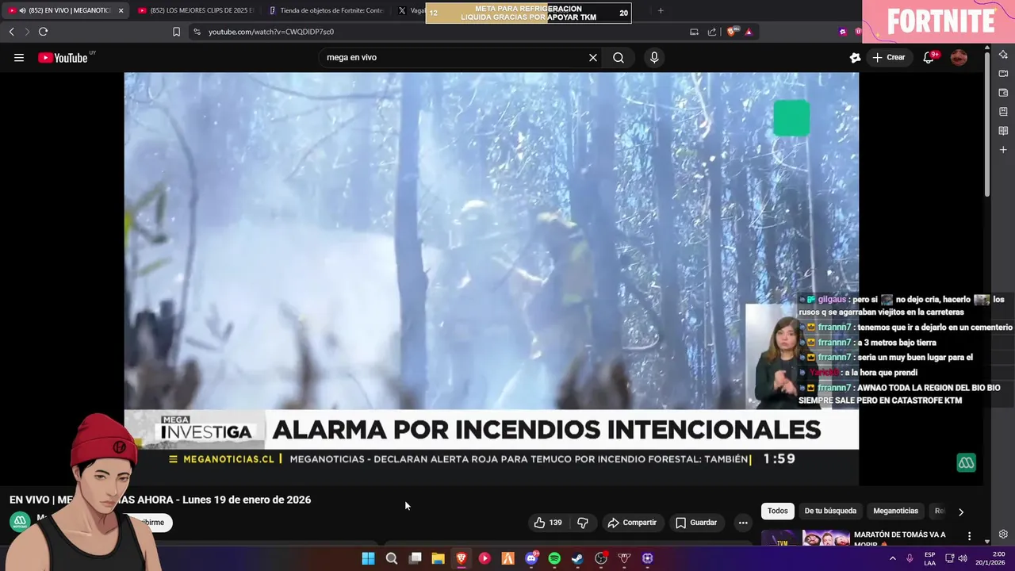Open the install/cast screen icon in address bar
Image resolution: width=1015 pixels, height=571 pixels.
[x=694, y=32]
